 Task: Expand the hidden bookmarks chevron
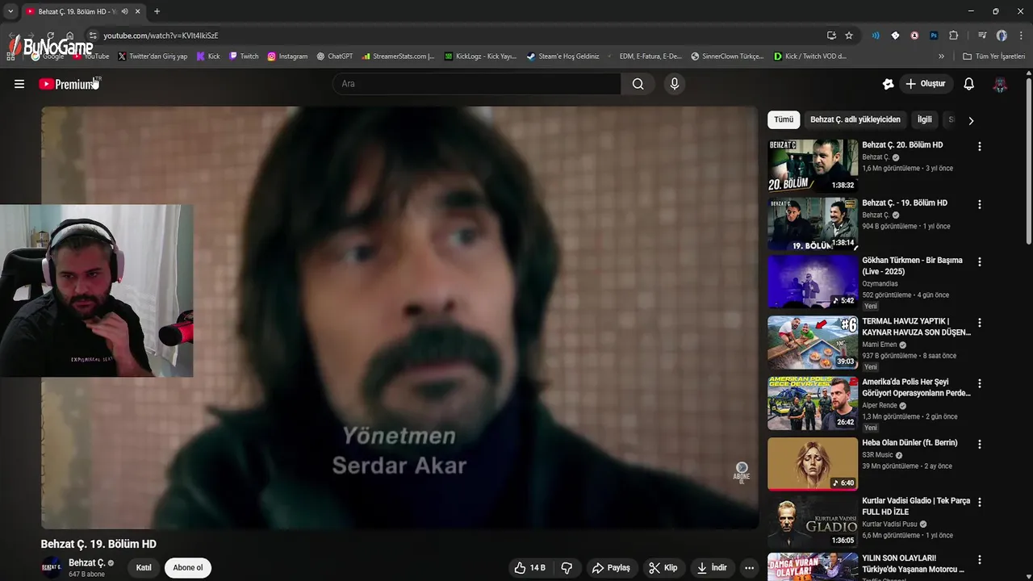[x=941, y=56]
